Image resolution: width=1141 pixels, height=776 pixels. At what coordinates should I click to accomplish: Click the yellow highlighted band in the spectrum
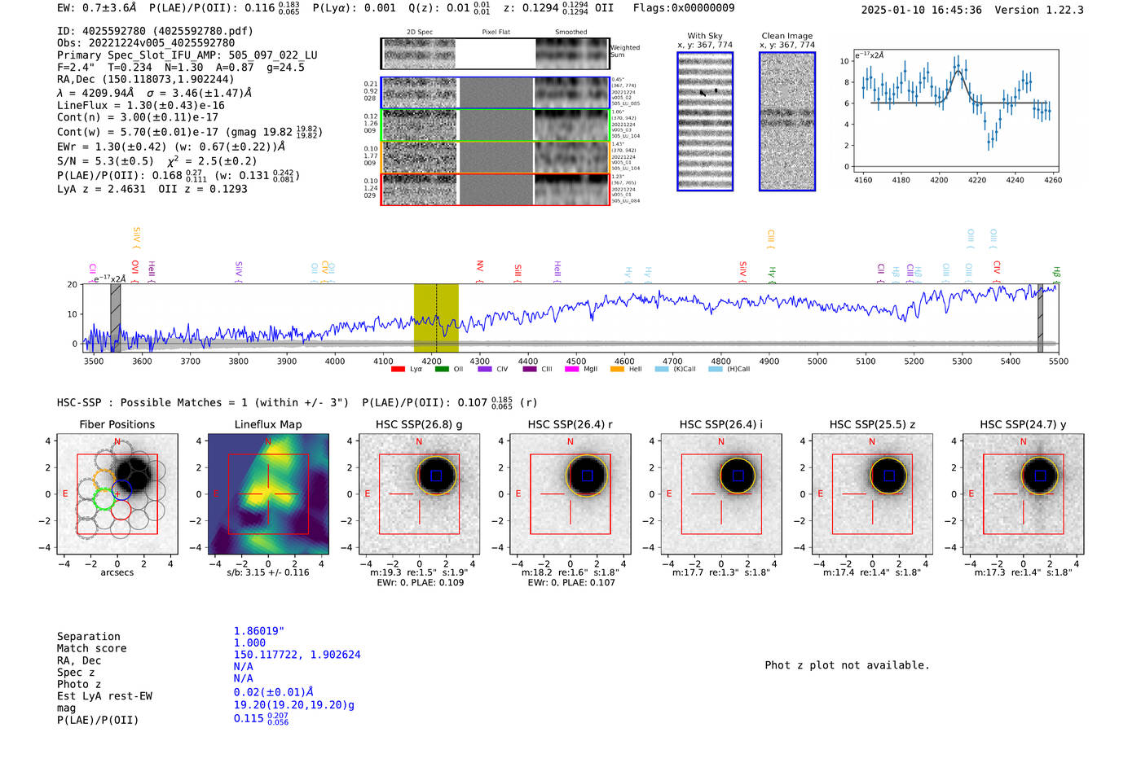(435, 318)
